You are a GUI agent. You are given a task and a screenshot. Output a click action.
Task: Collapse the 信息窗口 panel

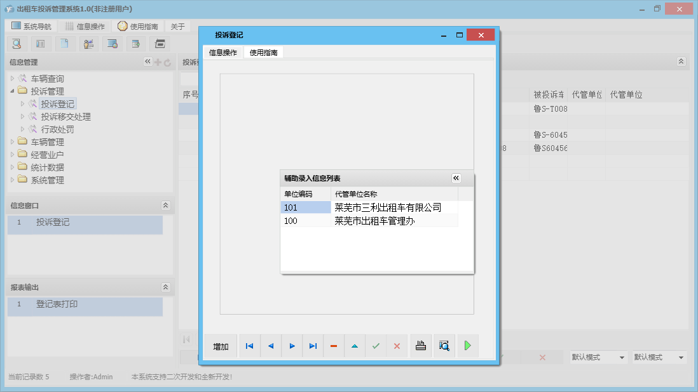click(x=165, y=206)
